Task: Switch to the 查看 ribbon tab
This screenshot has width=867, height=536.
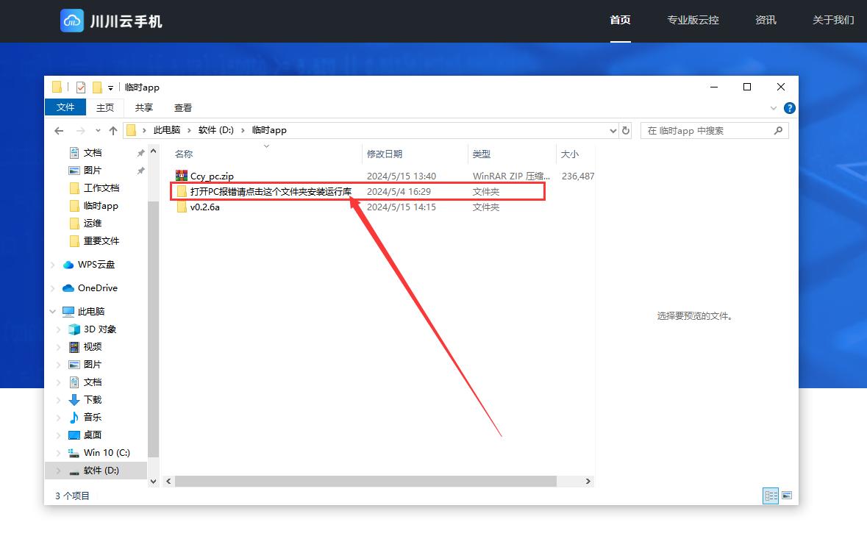Action: tap(183, 107)
